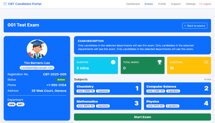Viewport: 215px width, 123px height.
Task: Open Settings from the top navigation
Action: point(190,4)
